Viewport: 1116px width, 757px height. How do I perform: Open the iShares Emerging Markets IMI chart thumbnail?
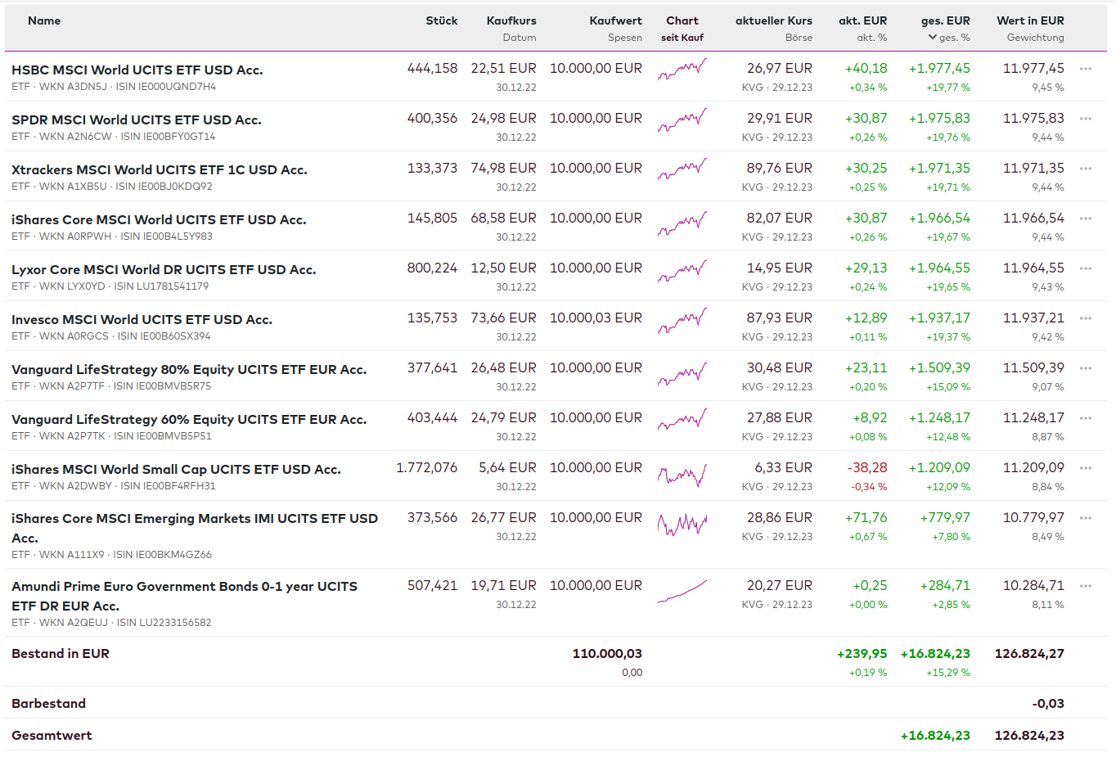(682, 524)
